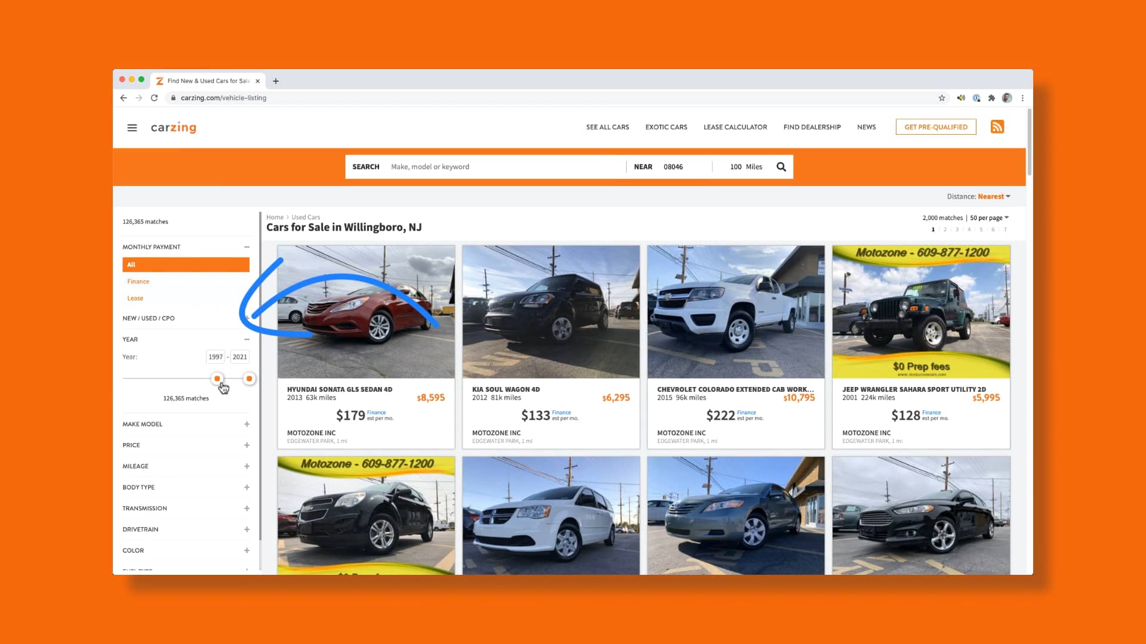Collapse the YEAR filter section

click(x=247, y=339)
